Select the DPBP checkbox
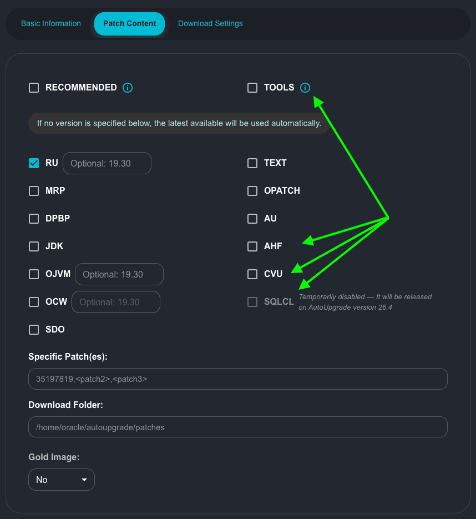Image resolution: width=476 pixels, height=519 pixels. [34, 219]
